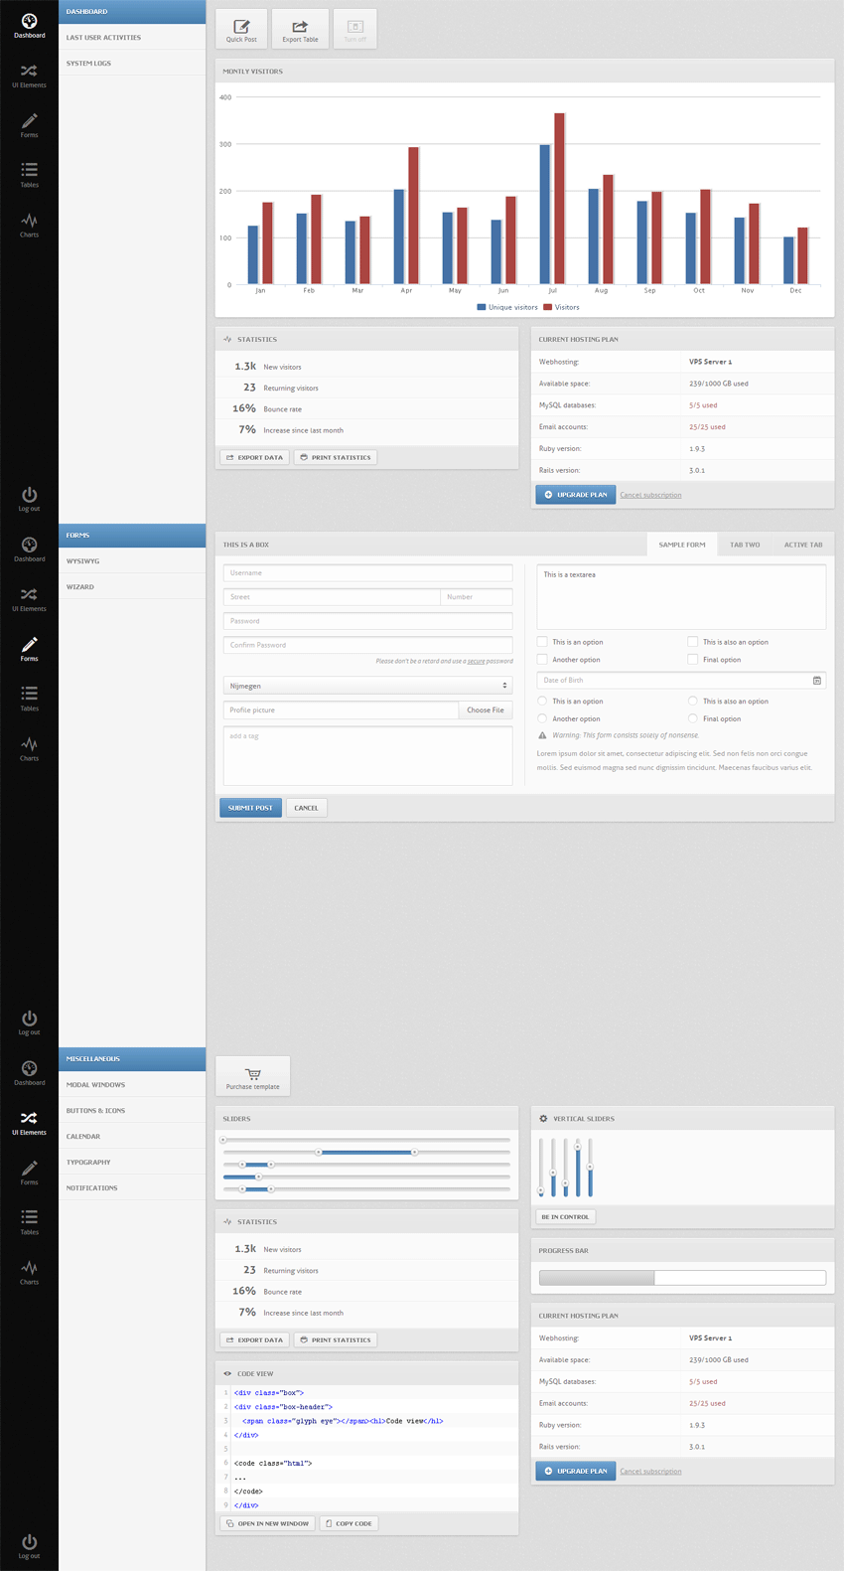The width and height of the screenshot is (844, 1571).
Task: Open Modal Windows in the Miscellaneous menu
Action: click(x=96, y=1085)
